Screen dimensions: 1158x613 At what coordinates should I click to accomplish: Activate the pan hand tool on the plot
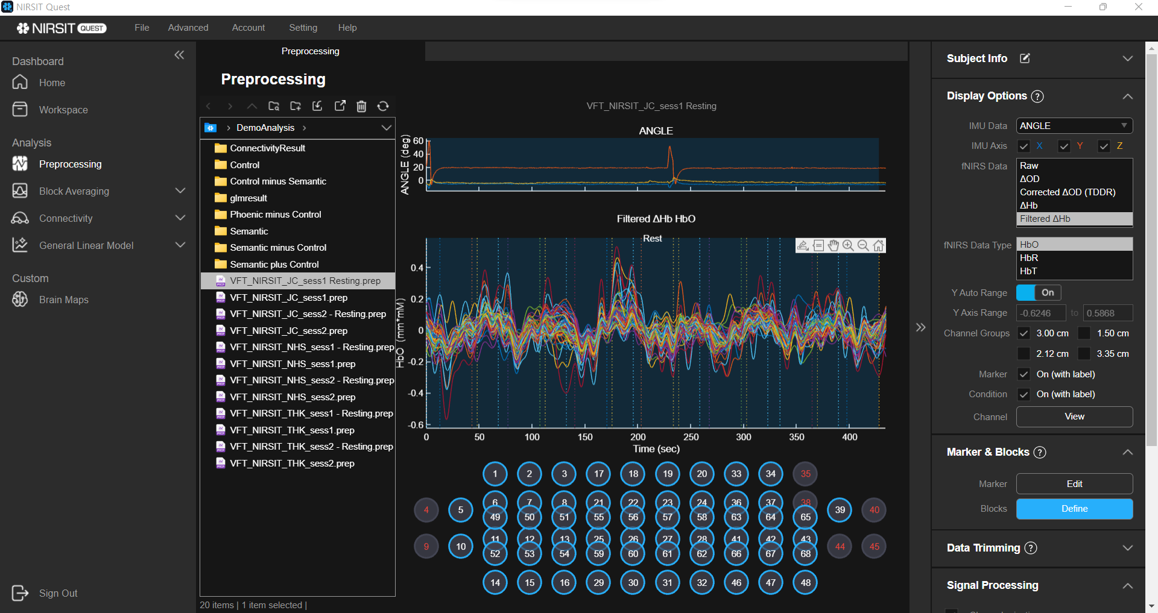point(834,245)
